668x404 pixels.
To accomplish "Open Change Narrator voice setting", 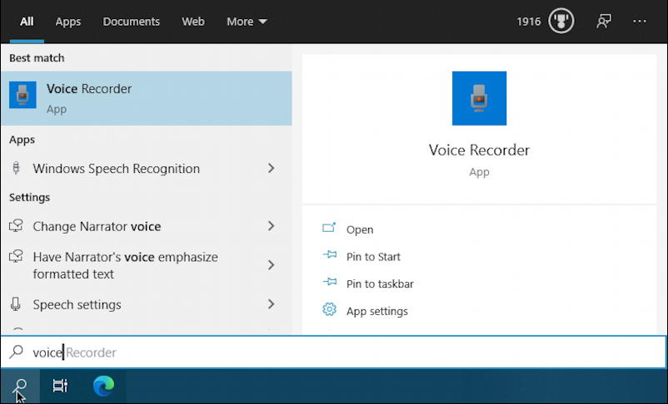I will click(x=146, y=226).
